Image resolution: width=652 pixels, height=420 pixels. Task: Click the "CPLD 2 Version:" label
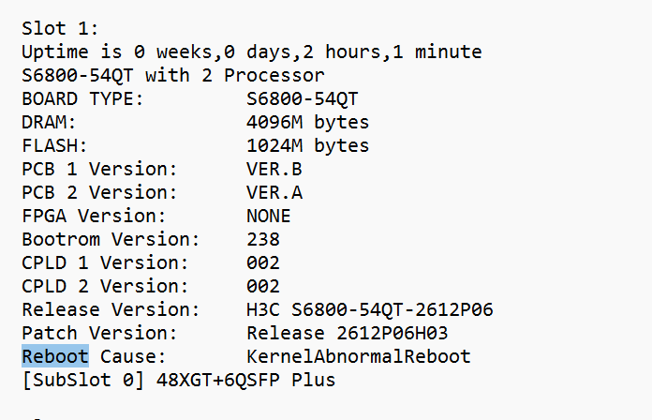click(x=105, y=286)
